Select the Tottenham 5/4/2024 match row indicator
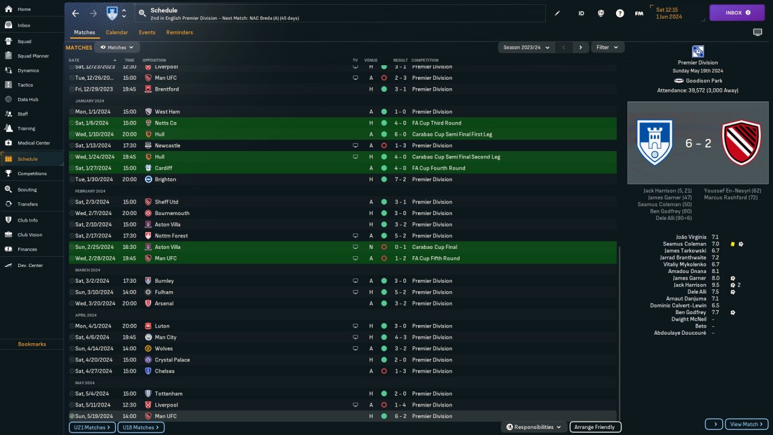 [x=72, y=394]
